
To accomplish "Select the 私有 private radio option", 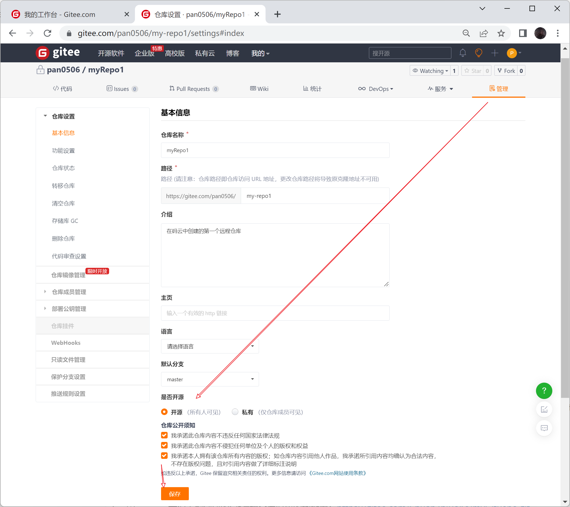I will [x=235, y=412].
